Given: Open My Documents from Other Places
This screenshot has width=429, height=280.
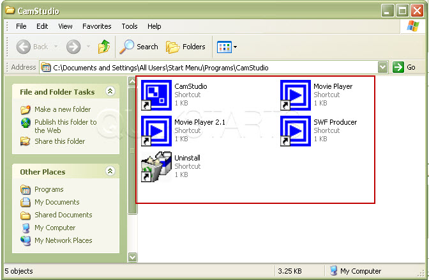Looking at the screenshot, I should pos(57,202).
